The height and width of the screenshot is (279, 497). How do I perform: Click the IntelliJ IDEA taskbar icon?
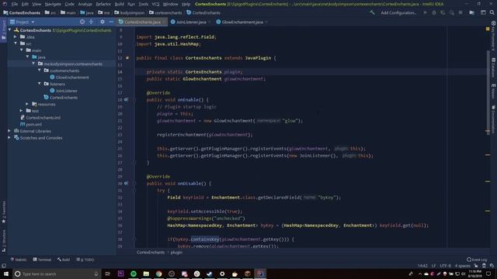point(260,274)
